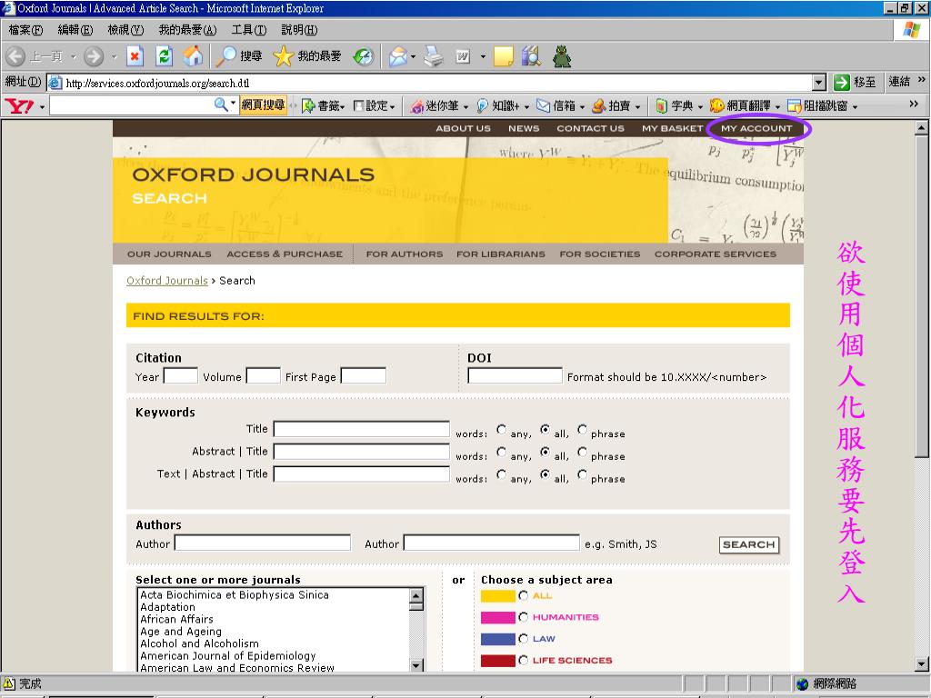Choose the LAW subject area radio button

pyautogui.click(x=523, y=639)
